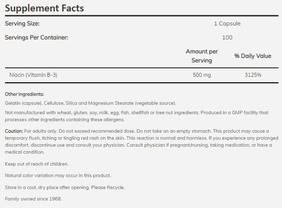This screenshot has width=282, height=208.
Task: Click the Store in a cool, dry place line
Action: (x=65, y=188)
